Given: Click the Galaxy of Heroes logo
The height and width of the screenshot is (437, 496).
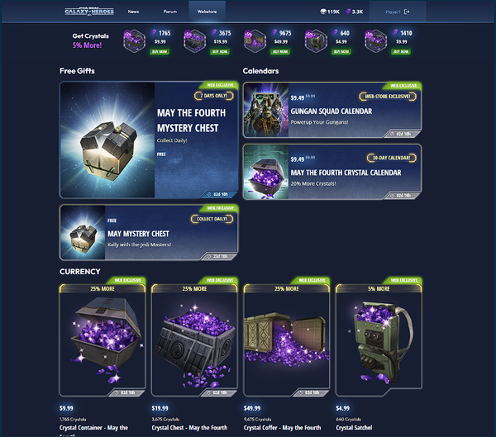Looking at the screenshot, I should click(89, 12).
